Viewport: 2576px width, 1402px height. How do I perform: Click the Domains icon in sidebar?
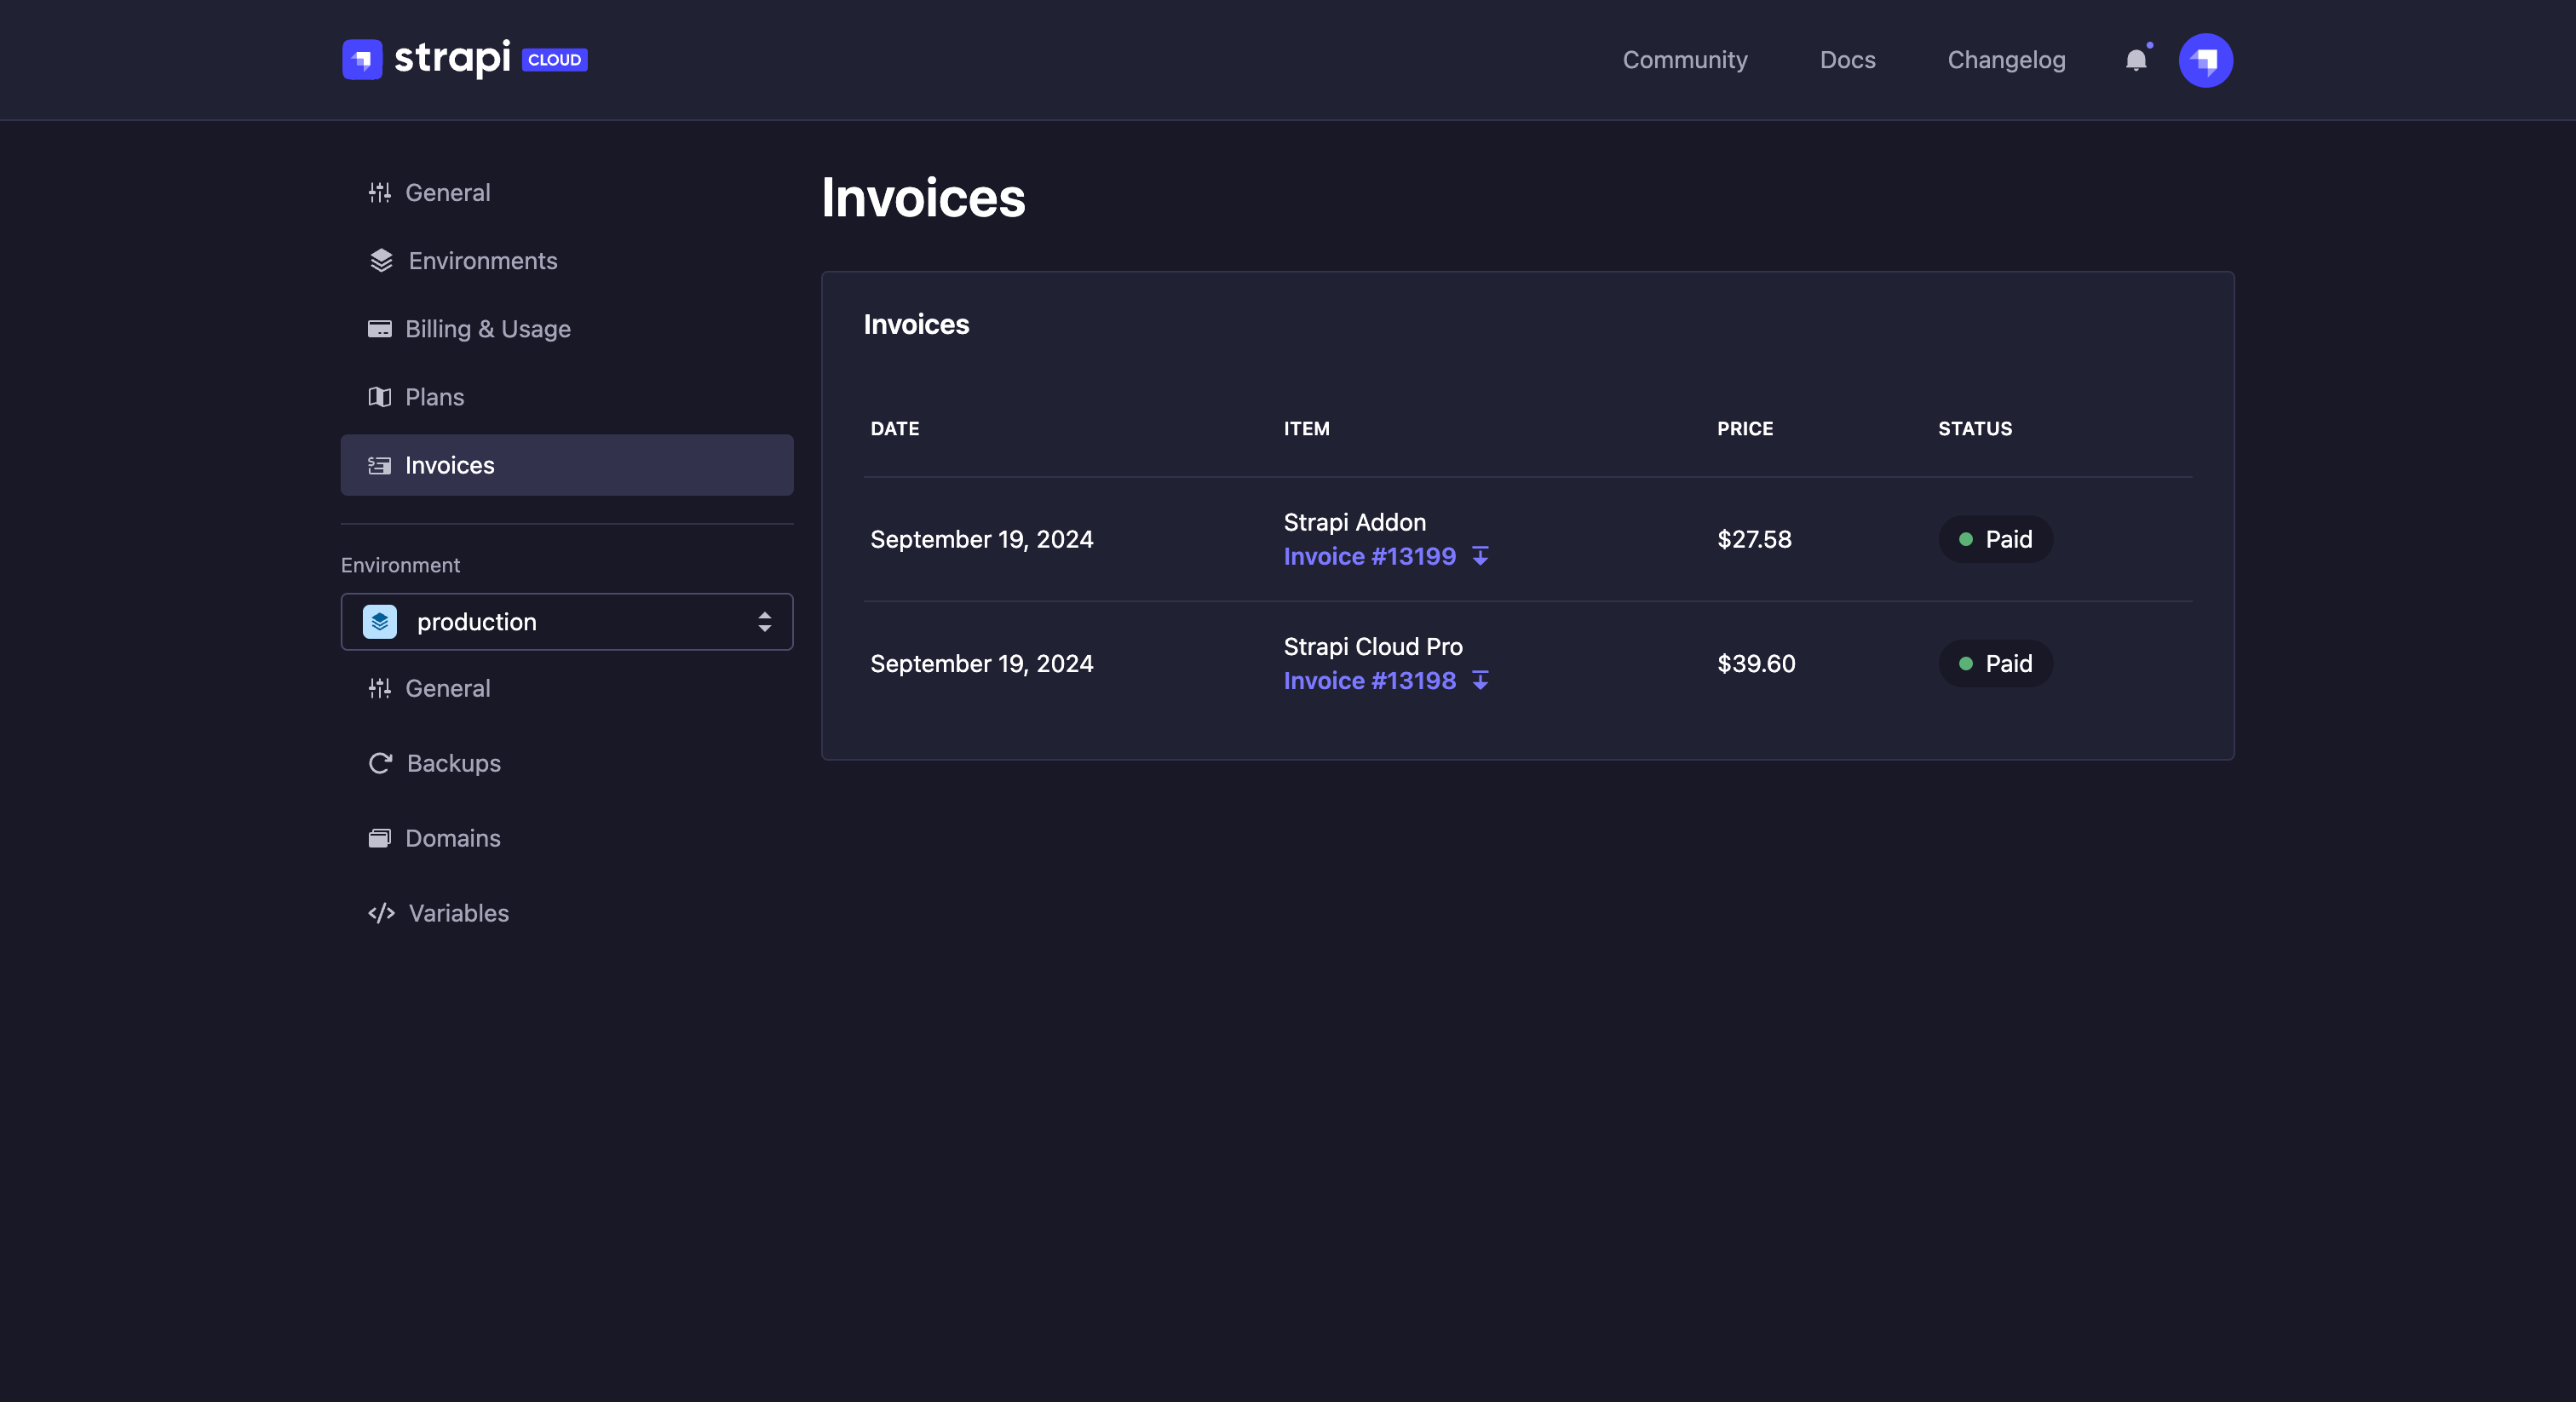click(380, 838)
